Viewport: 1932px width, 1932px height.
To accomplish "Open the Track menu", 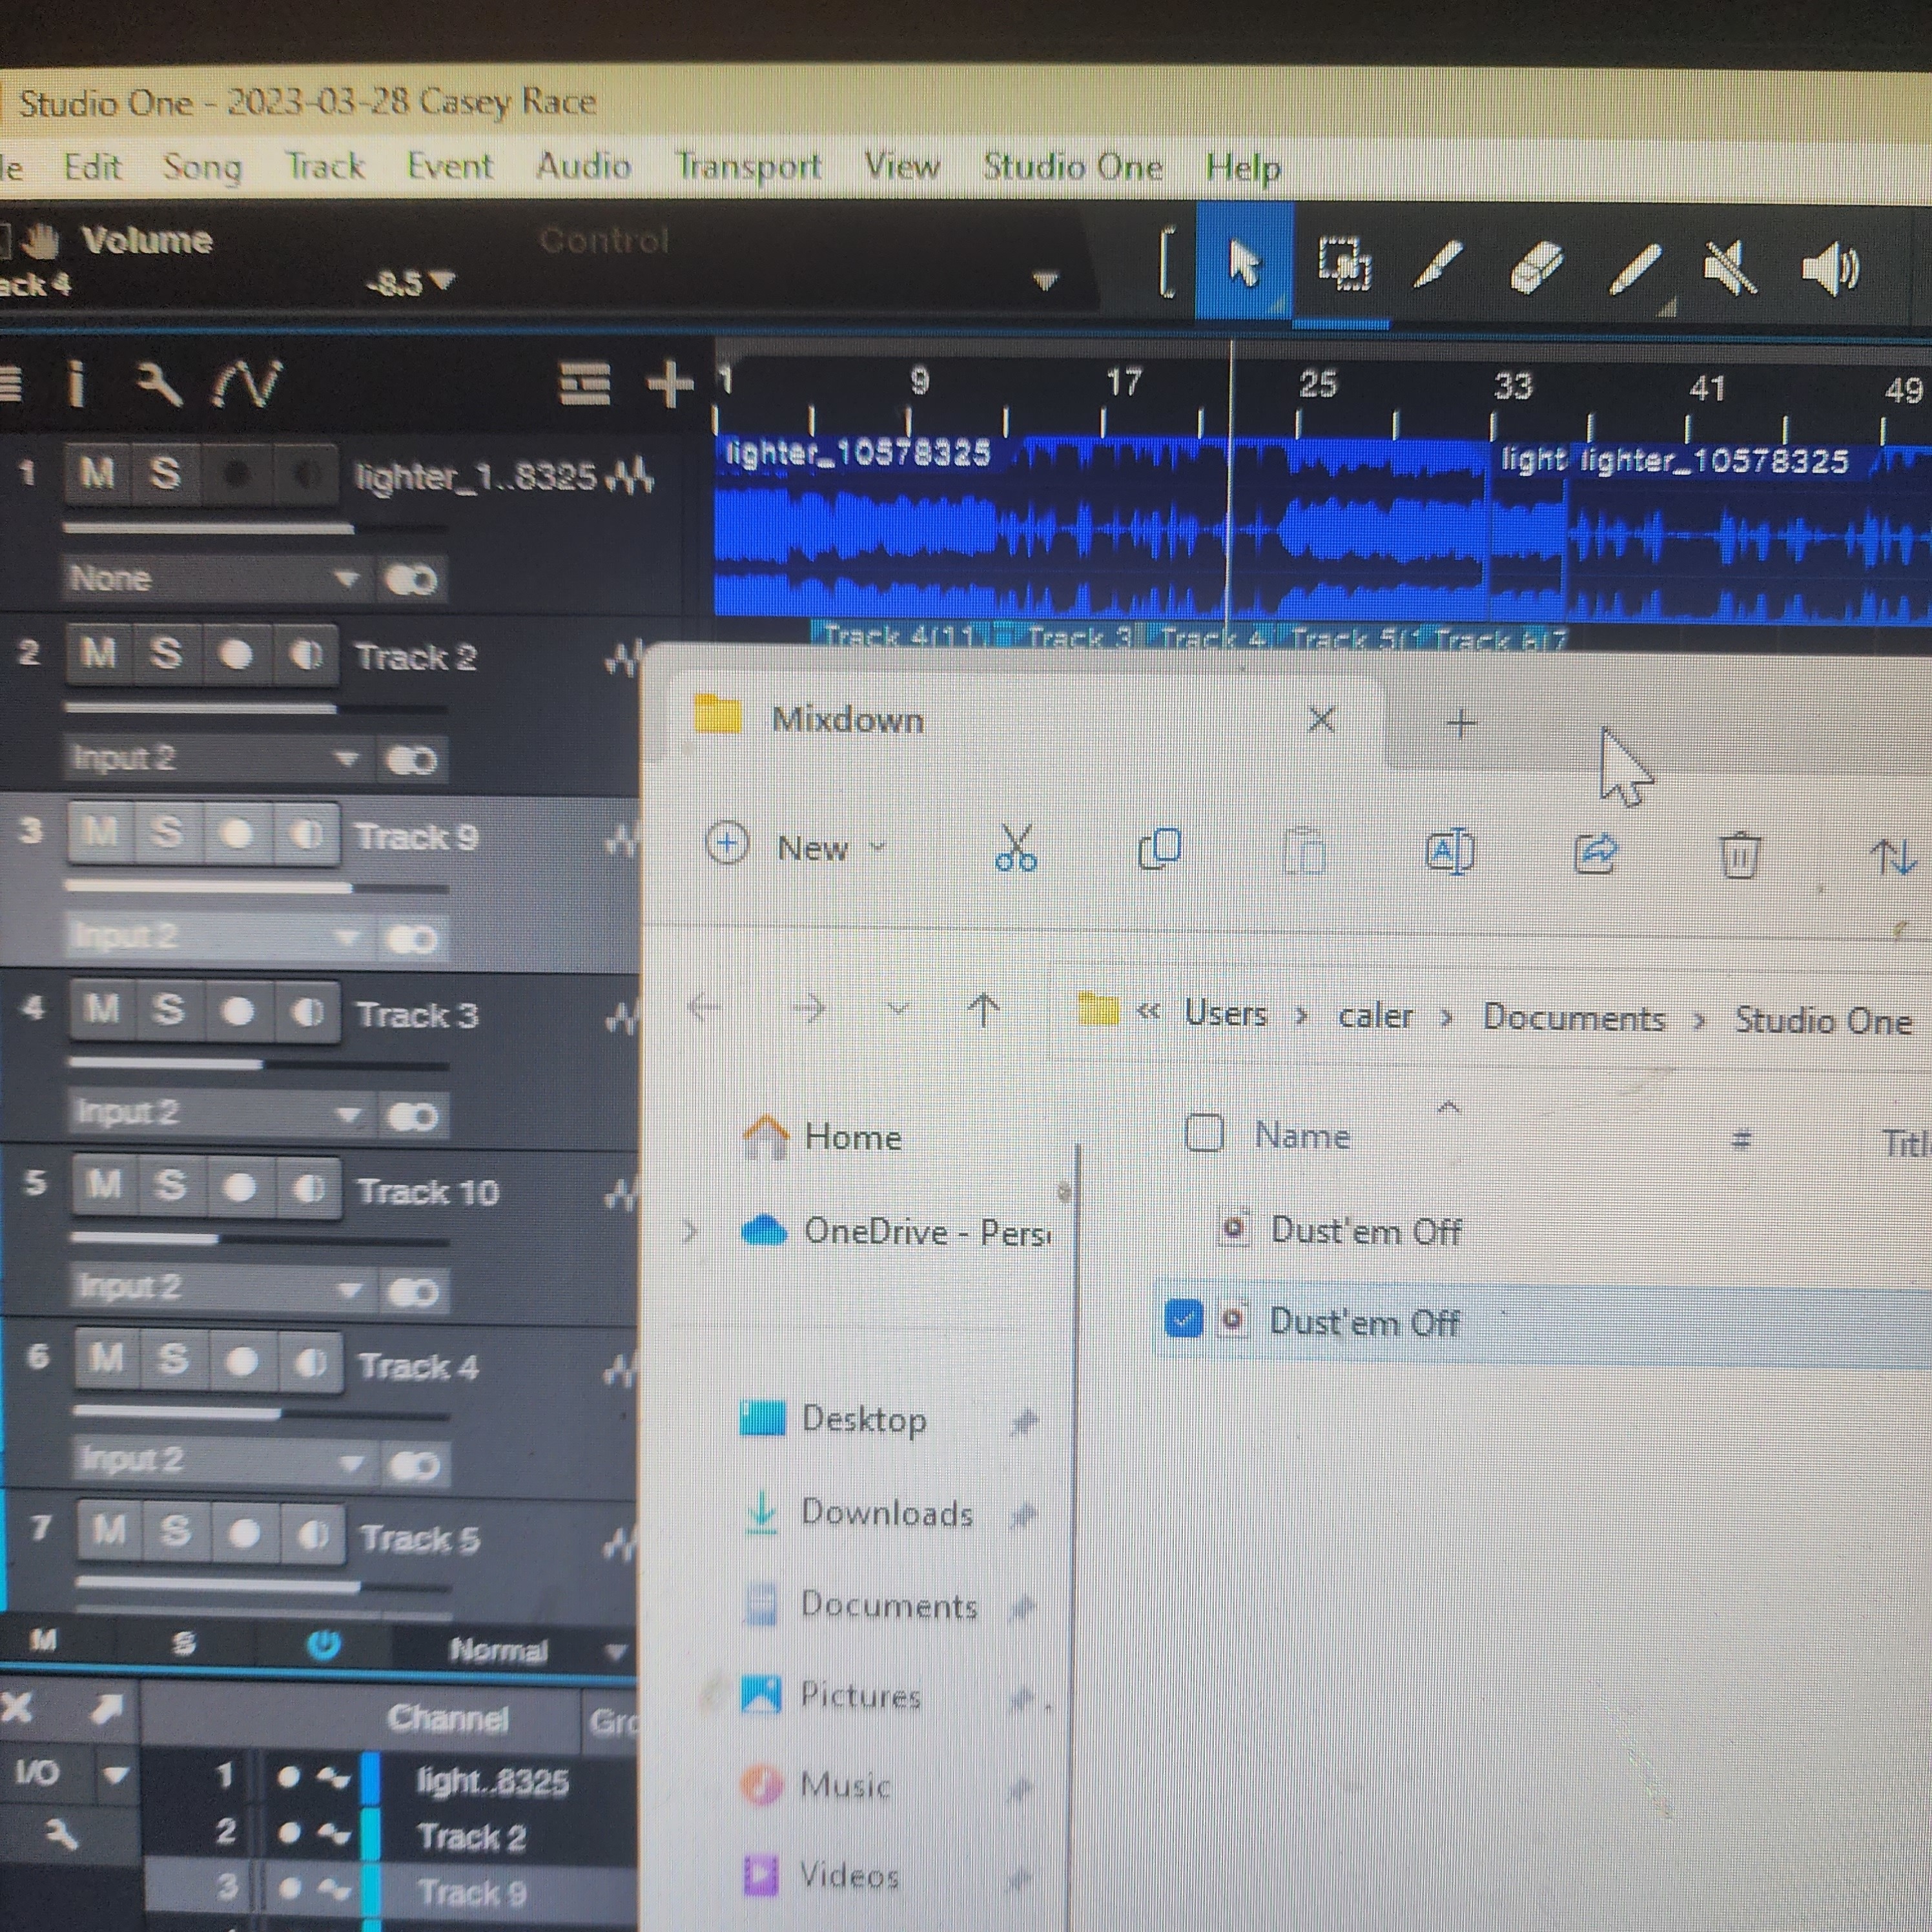I will 325,165.
